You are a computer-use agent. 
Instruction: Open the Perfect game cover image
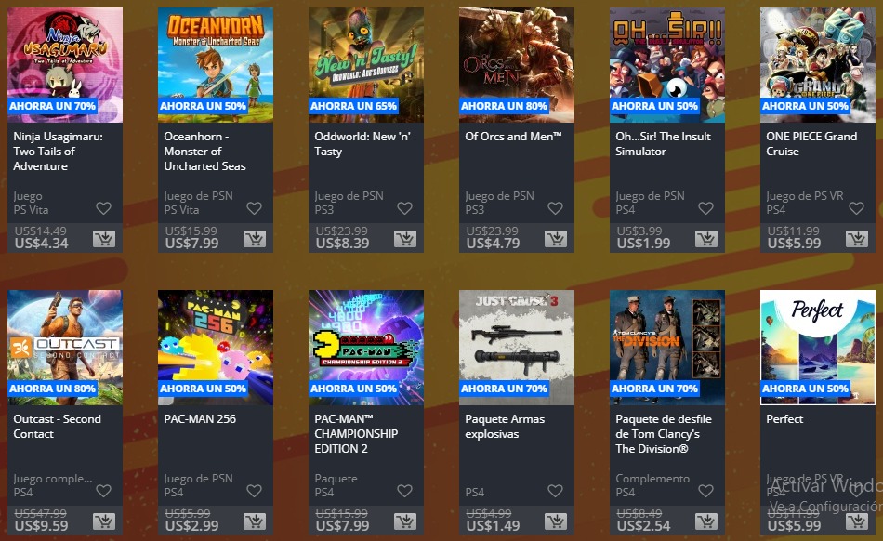pos(818,348)
